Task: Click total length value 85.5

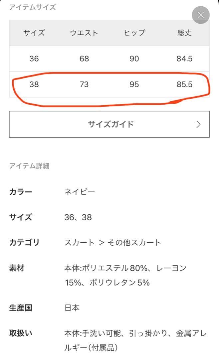Action: 184,84
